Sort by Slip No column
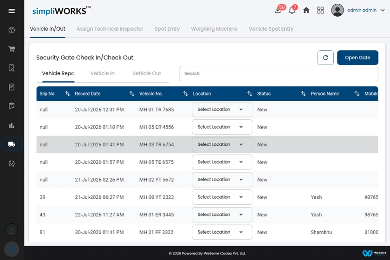This screenshot has width=390, height=260. coord(67,93)
